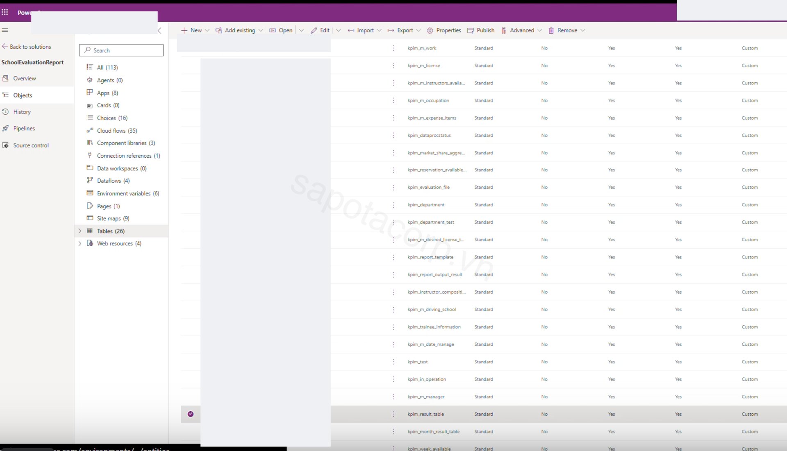Viewport: 787px width, 451px height.
Task: Click the Web resources icon
Action: (90, 243)
